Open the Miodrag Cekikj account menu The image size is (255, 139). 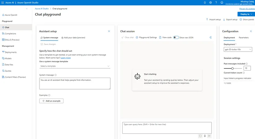[x=239, y=2]
